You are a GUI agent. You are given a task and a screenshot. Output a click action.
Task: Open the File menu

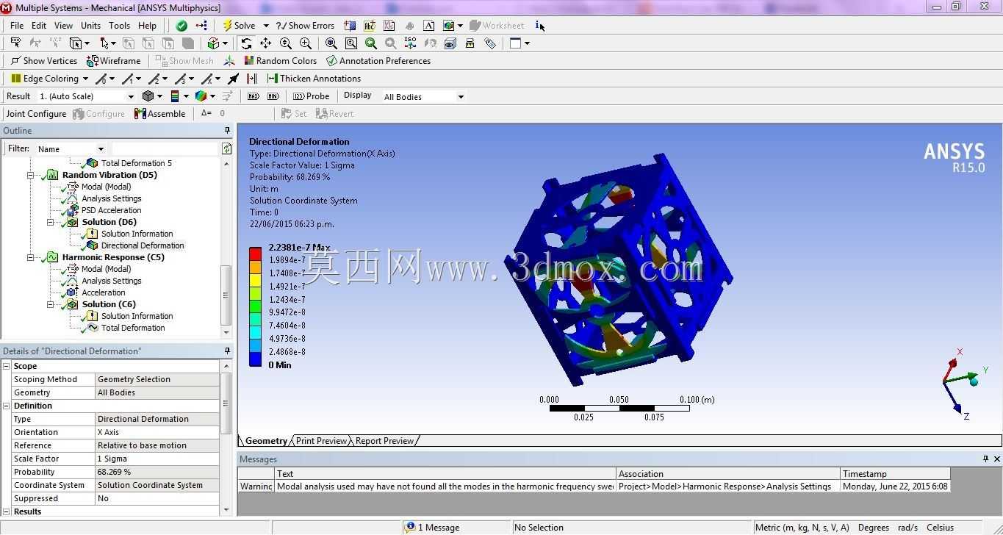pyautogui.click(x=17, y=25)
